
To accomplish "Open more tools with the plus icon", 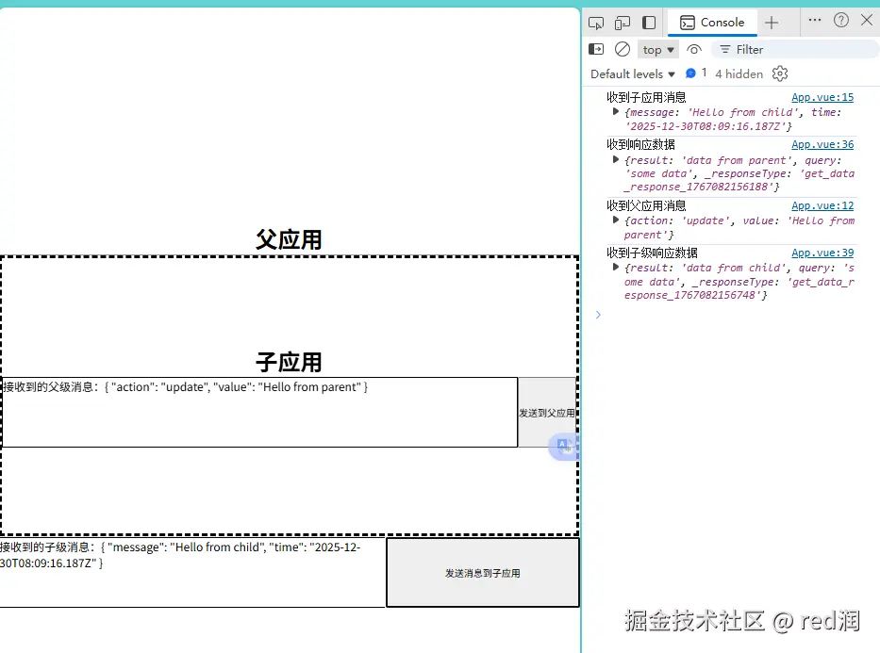I will pos(772,23).
